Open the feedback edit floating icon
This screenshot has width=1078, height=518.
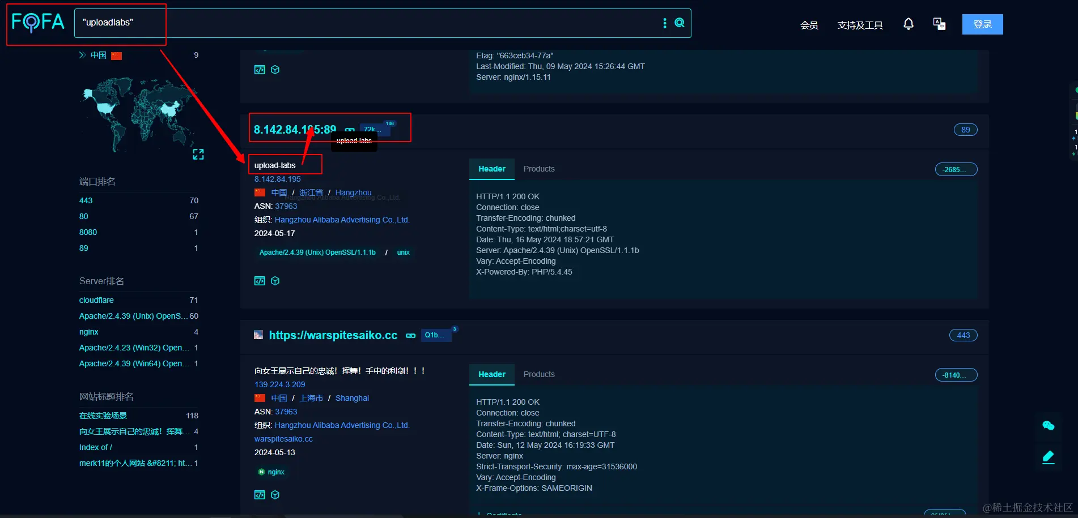click(x=1049, y=457)
